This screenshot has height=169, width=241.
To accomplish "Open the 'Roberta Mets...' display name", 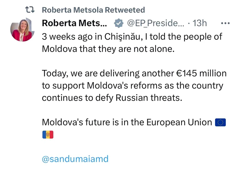I will (x=74, y=23).
